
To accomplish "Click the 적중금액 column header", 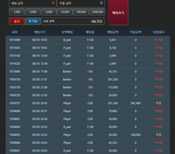I will pos(136,32).
